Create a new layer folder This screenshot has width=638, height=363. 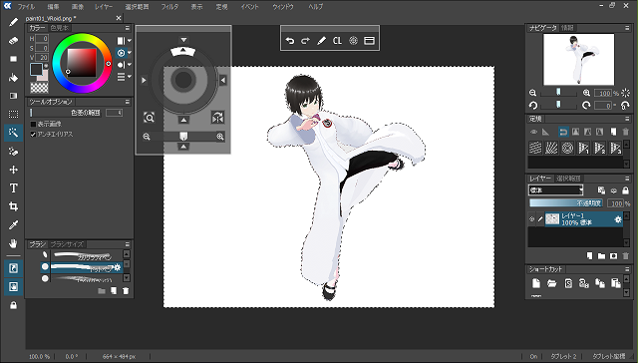pyautogui.click(x=601, y=256)
